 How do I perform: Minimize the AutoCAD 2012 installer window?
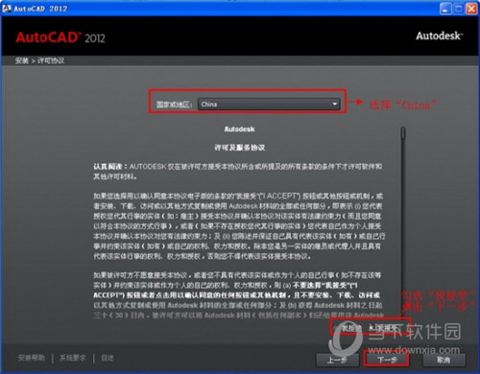(x=445, y=9)
